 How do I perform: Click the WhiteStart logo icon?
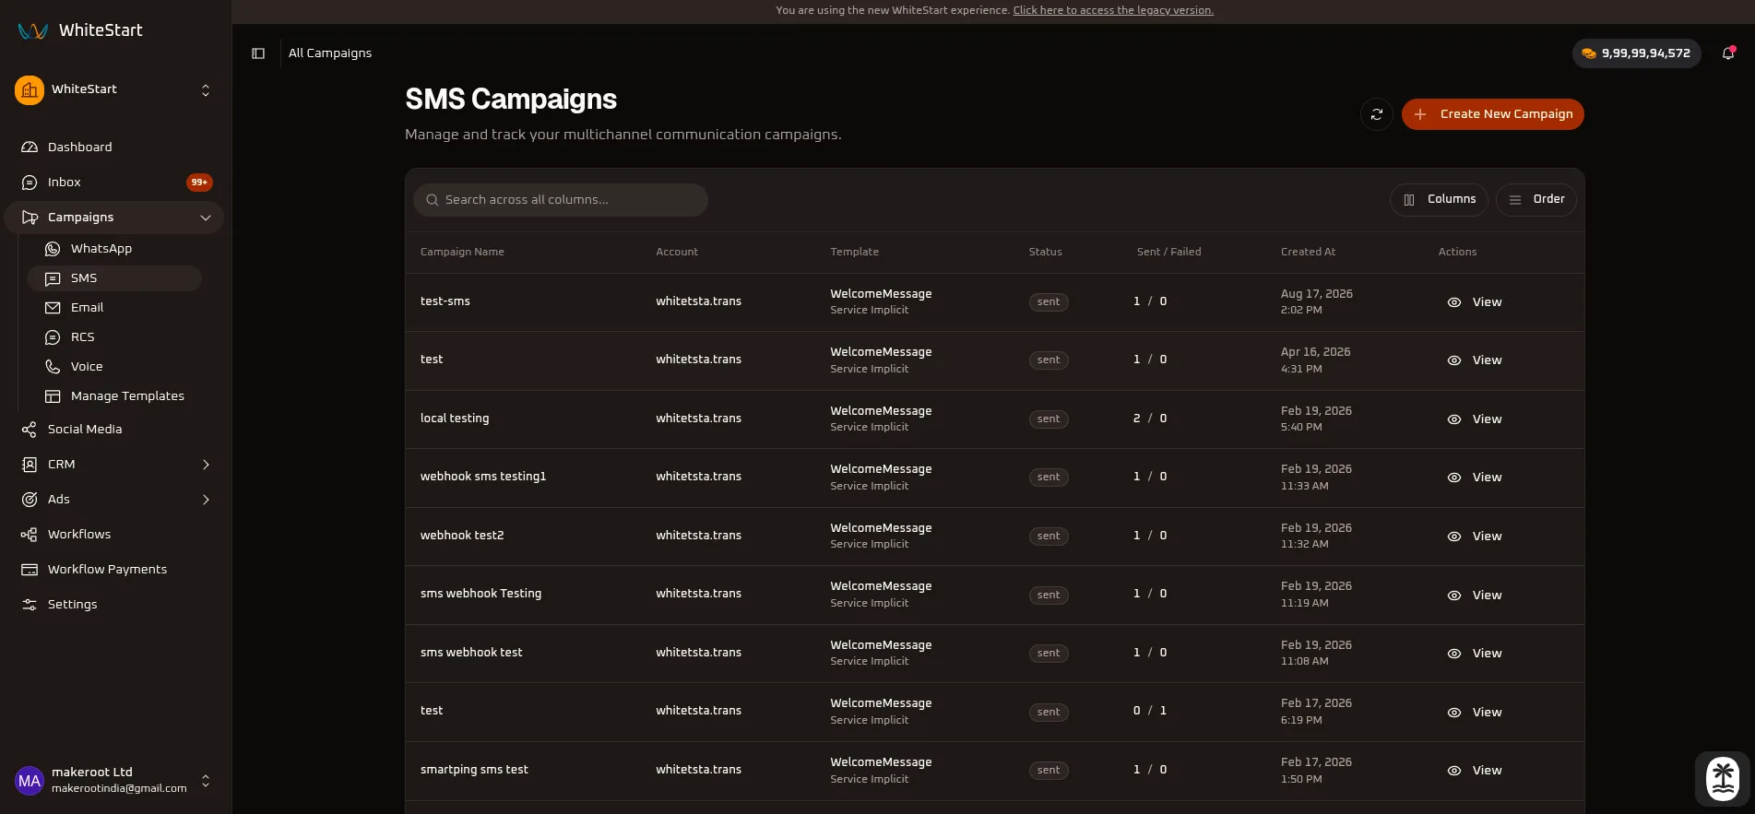point(33,30)
